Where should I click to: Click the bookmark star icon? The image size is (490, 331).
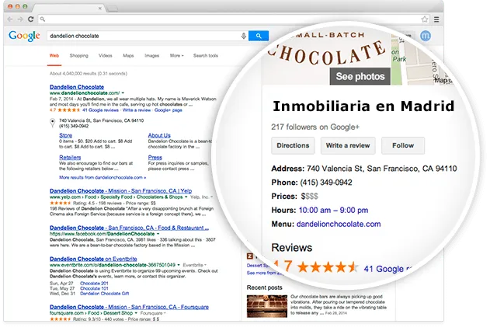[424, 19]
